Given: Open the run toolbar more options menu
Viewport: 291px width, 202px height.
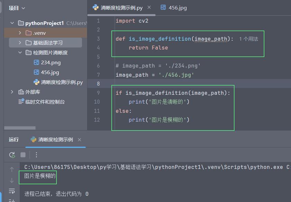Looking at the screenshot, I should click(x=36, y=155).
